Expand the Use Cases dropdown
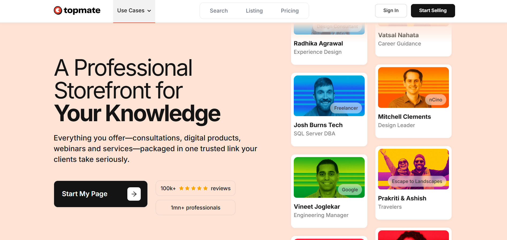507x240 pixels. point(134,11)
